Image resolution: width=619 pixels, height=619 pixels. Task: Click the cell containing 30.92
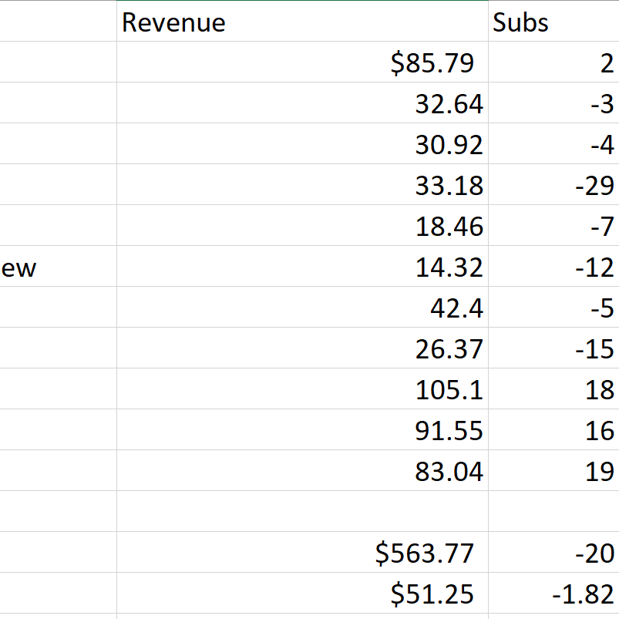[x=301, y=144]
